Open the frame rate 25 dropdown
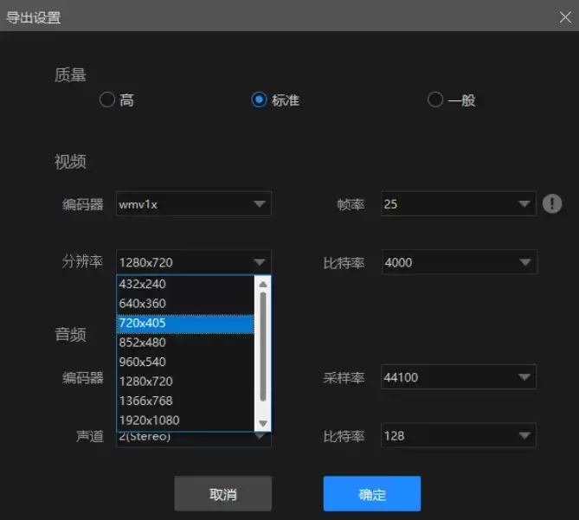Screen dimensions: 579x520 [x=458, y=203]
